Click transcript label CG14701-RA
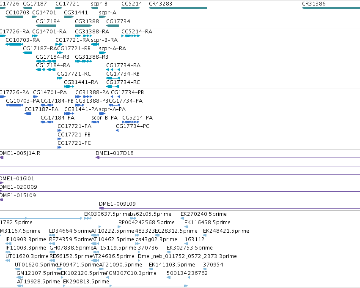Screen dimensions: 360x288 pos(49,31)
